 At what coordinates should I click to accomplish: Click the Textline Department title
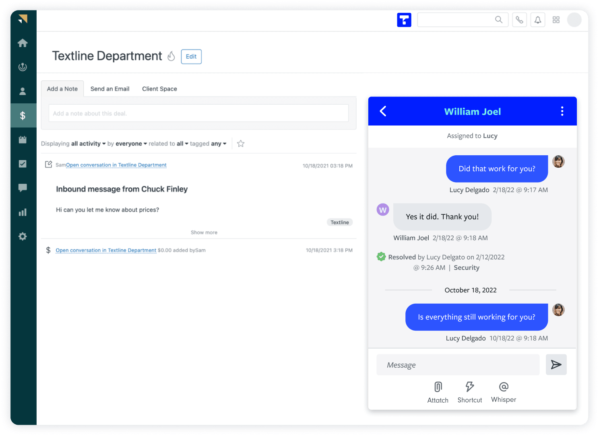(107, 56)
